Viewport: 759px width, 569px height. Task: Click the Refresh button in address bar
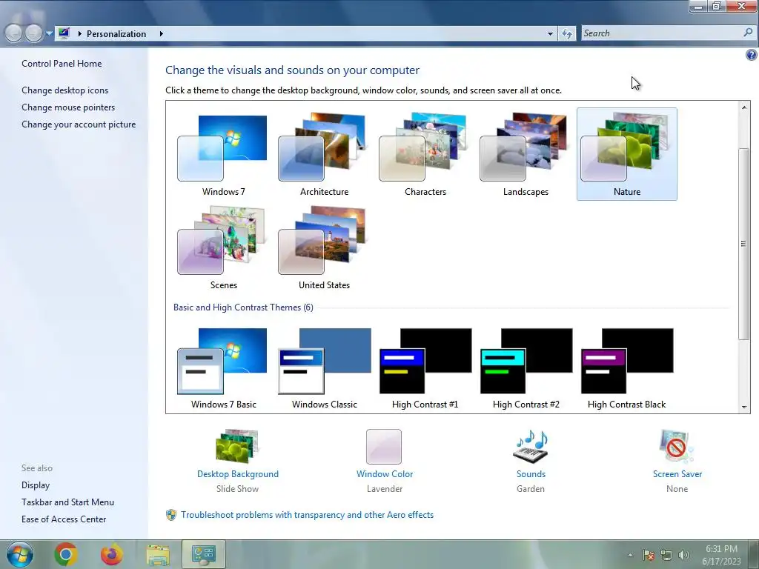pyautogui.click(x=567, y=33)
